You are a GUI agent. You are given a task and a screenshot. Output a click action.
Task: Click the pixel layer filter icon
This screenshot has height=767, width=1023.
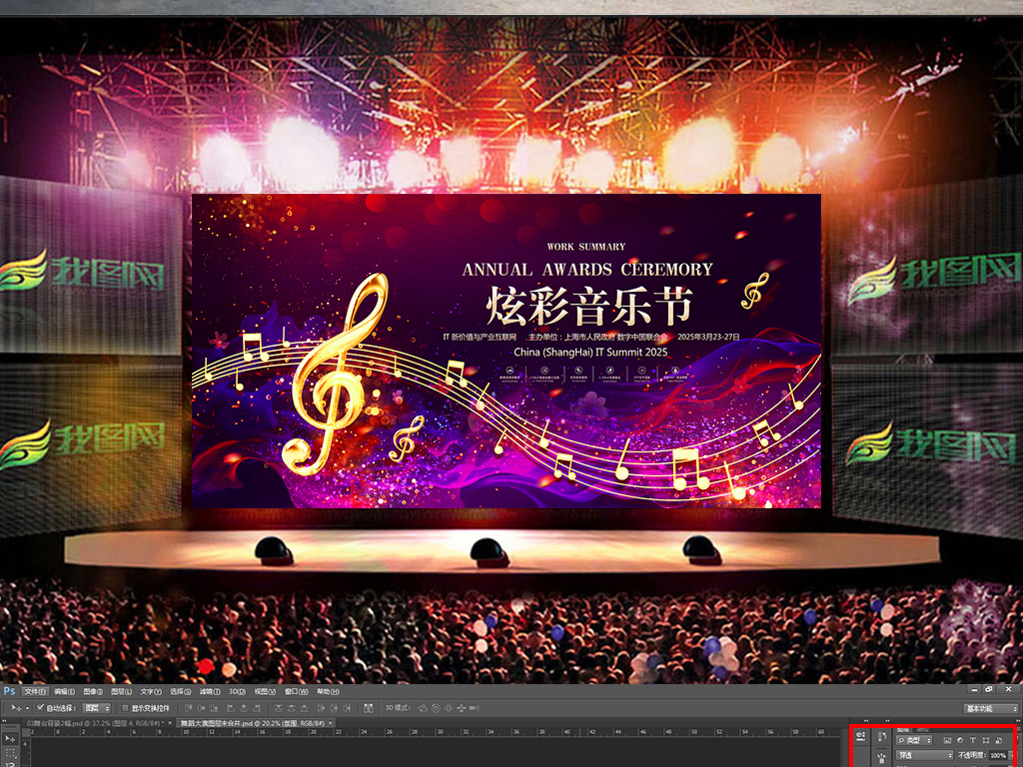pyautogui.click(x=948, y=740)
